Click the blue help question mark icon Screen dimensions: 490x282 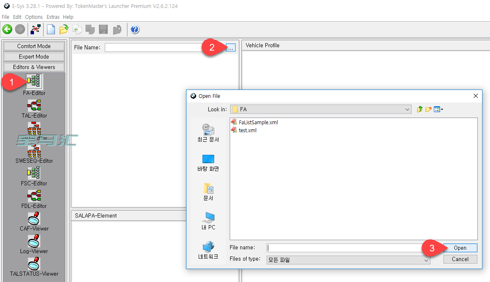135,29
